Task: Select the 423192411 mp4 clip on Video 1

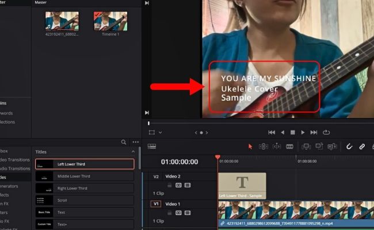Action: (x=296, y=214)
